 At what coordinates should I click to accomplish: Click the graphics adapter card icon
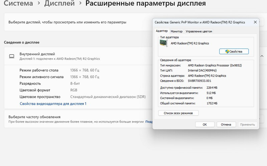(x=164, y=43)
